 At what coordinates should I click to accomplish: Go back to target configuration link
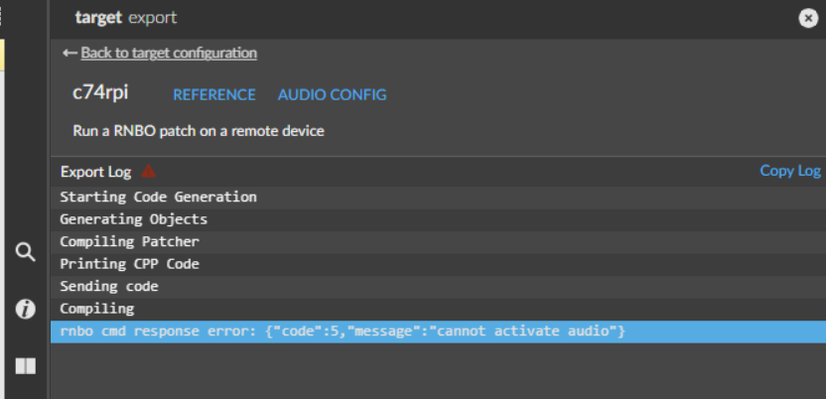click(x=169, y=53)
